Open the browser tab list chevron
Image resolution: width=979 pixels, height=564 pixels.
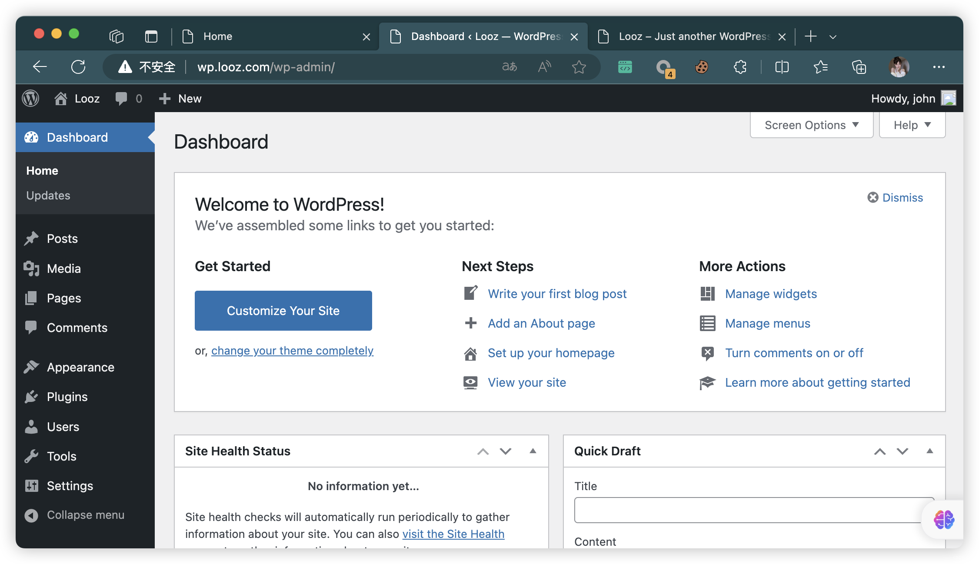832,37
